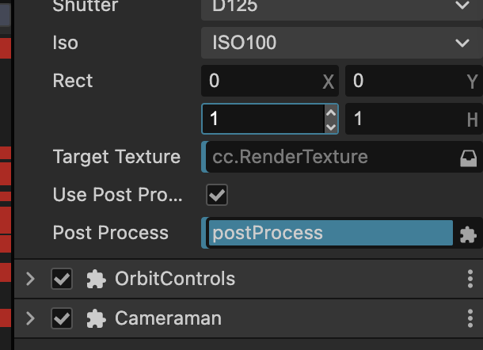This screenshot has width=483, height=350.
Task: Click the component picker icon for Post Process
Action: pyautogui.click(x=468, y=234)
